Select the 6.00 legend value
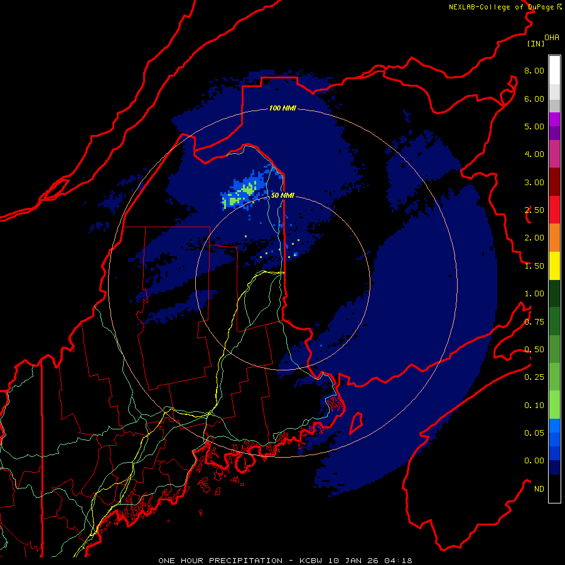 coord(534,99)
